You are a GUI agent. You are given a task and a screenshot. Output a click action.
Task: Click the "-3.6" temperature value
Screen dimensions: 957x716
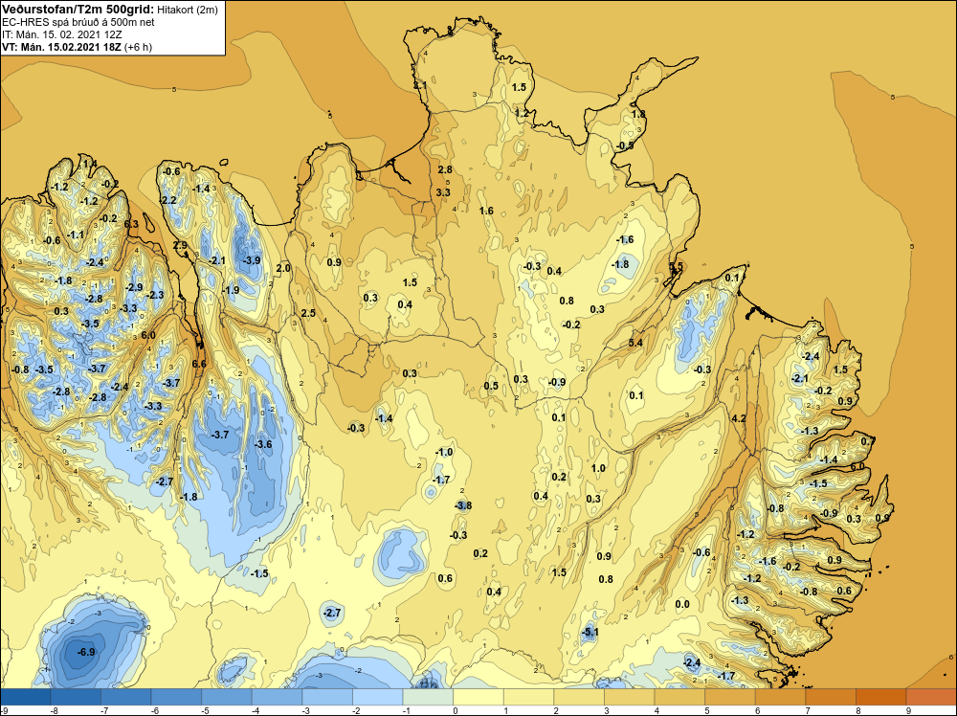pos(263,444)
